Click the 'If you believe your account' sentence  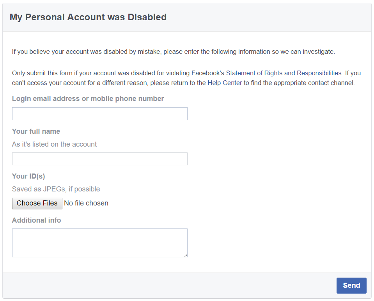pos(174,52)
